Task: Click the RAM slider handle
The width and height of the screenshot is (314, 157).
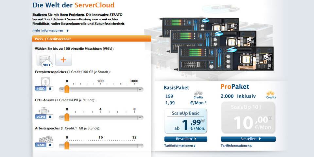Action: 67,145
